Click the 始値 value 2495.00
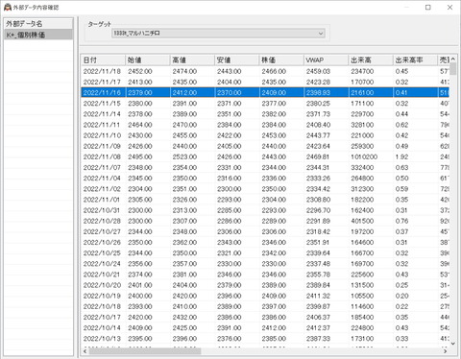Screen dimensions: 461x359 coord(140,157)
